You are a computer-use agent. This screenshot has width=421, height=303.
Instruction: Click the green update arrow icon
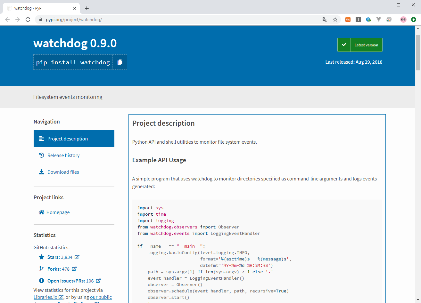[x=414, y=20]
